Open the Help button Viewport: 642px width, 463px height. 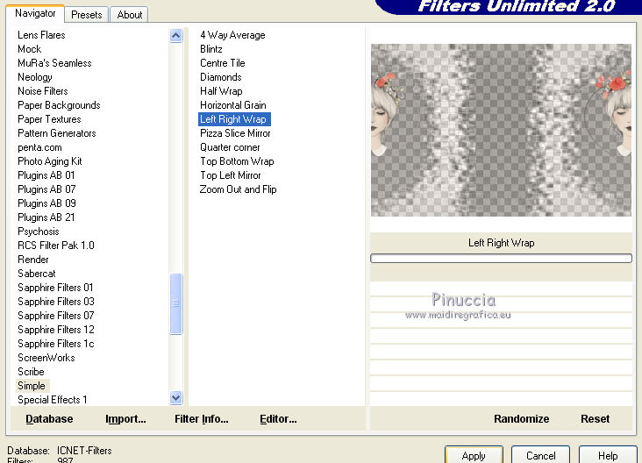point(608,455)
